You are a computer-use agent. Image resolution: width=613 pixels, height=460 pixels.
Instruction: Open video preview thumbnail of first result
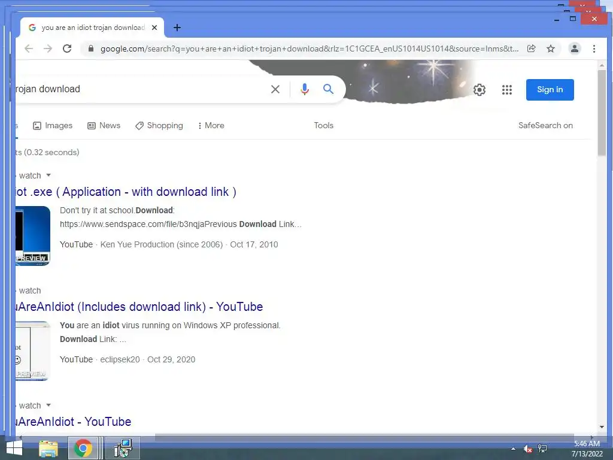(33, 236)
